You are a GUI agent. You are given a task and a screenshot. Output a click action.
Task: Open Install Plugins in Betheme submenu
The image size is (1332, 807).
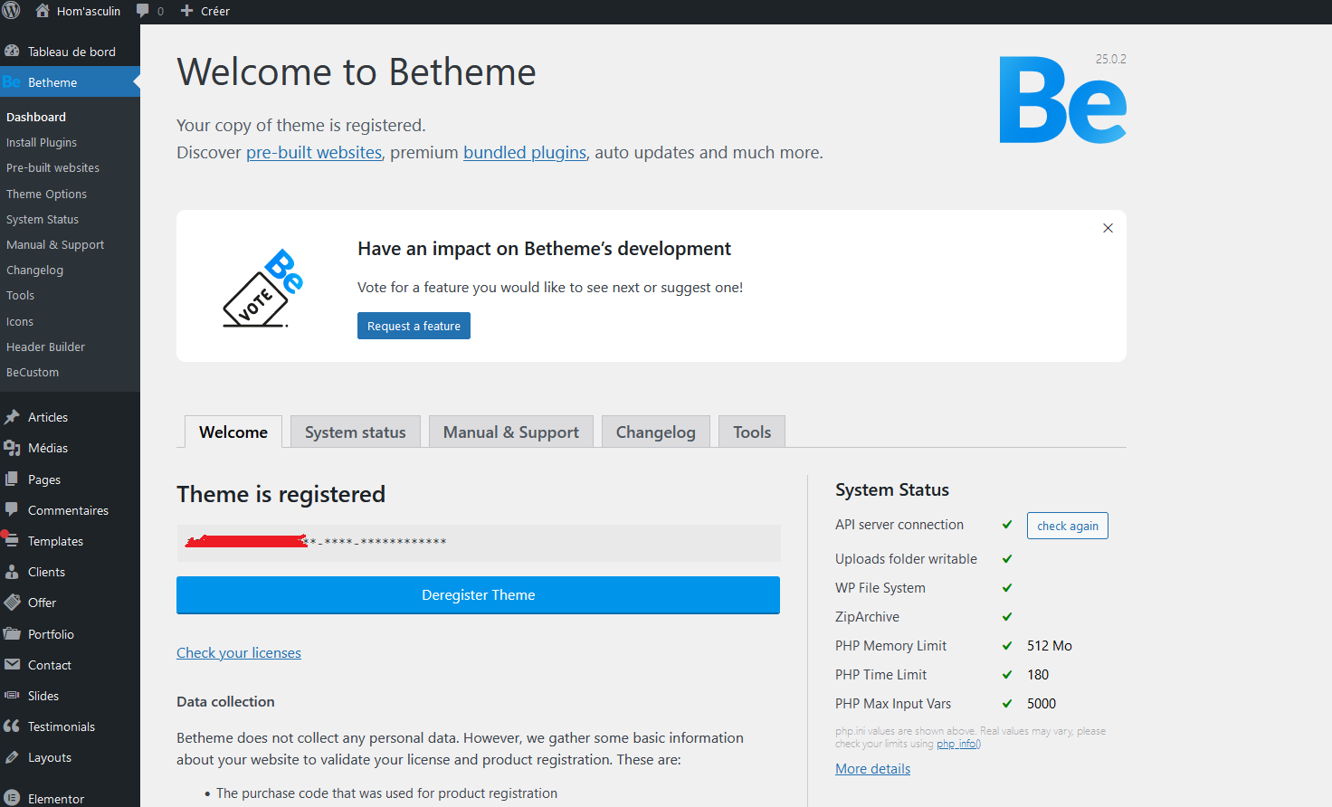pyautogui.click(x=42, y=142)
